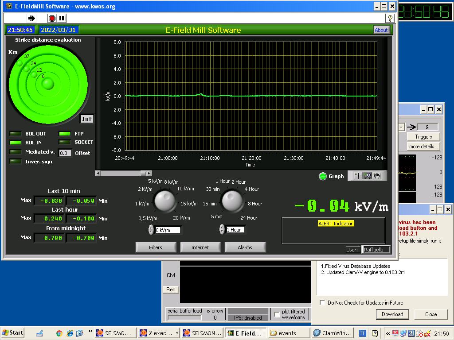The width and height of the screenshot is (454, 340).
Task: Select the graph cursor crosshair tool
Action: click(358, 176)
